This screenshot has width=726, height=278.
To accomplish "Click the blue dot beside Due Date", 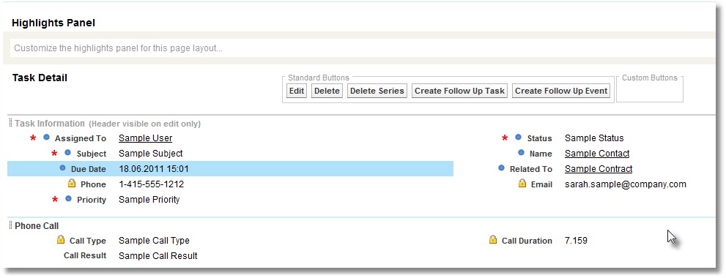I will 62,168.
